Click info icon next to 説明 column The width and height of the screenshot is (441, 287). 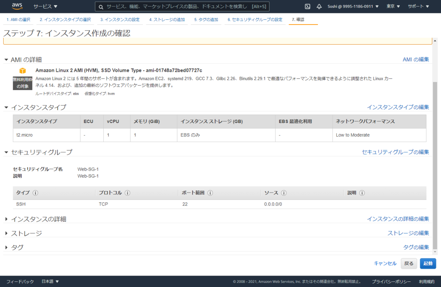coord(362,193)
